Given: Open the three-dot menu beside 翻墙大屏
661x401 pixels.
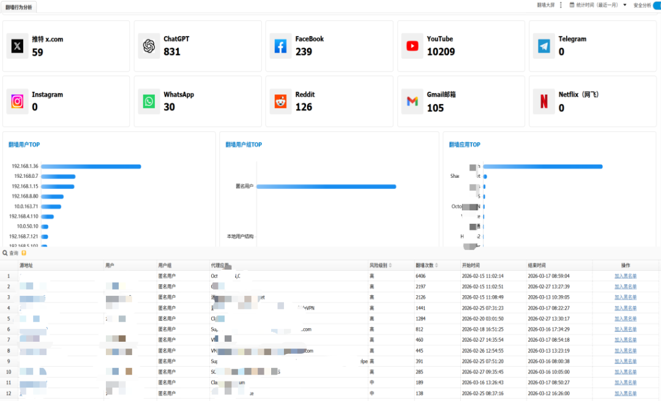Looking at the screenshot, I should click(x=561, y=5).
